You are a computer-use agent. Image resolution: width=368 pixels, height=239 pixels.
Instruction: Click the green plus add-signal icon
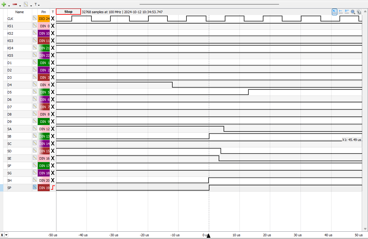tap(4, 5)
